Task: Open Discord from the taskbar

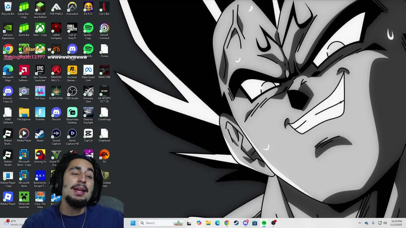Action: click(246, 223)
